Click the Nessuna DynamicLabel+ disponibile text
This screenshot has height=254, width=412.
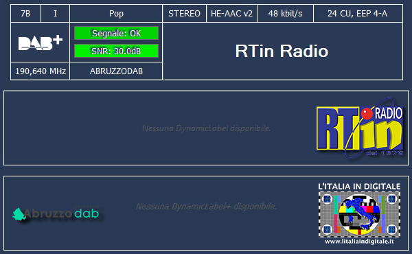coord(206,207)
